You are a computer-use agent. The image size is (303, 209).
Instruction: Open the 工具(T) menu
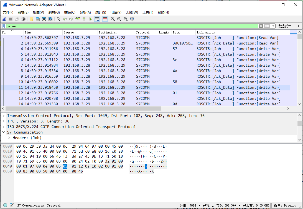click(x=148, y=12)
